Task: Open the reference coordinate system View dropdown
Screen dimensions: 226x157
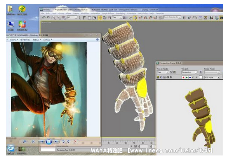Action: point(117,17)
